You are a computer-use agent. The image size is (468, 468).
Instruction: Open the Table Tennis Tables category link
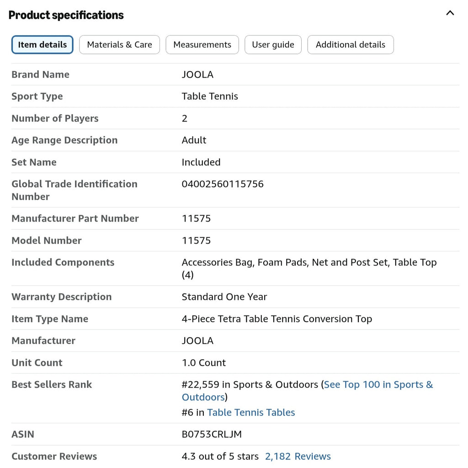point(251,412)
